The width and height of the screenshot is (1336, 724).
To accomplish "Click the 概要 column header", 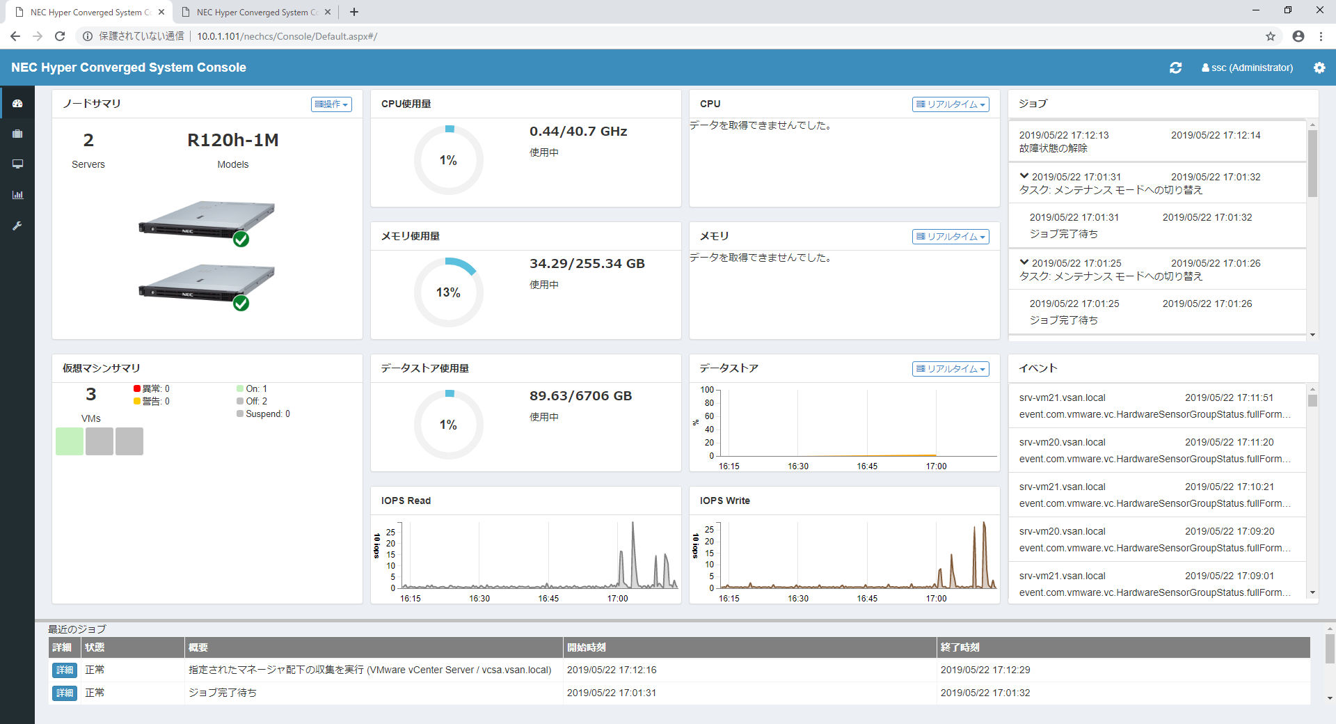I will (x=374, y=647).
